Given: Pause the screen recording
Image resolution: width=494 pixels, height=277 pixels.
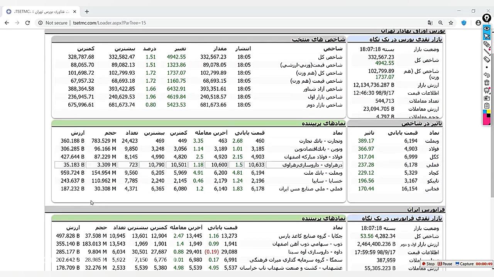Looking at the screenshot, I should coord(445,264).
